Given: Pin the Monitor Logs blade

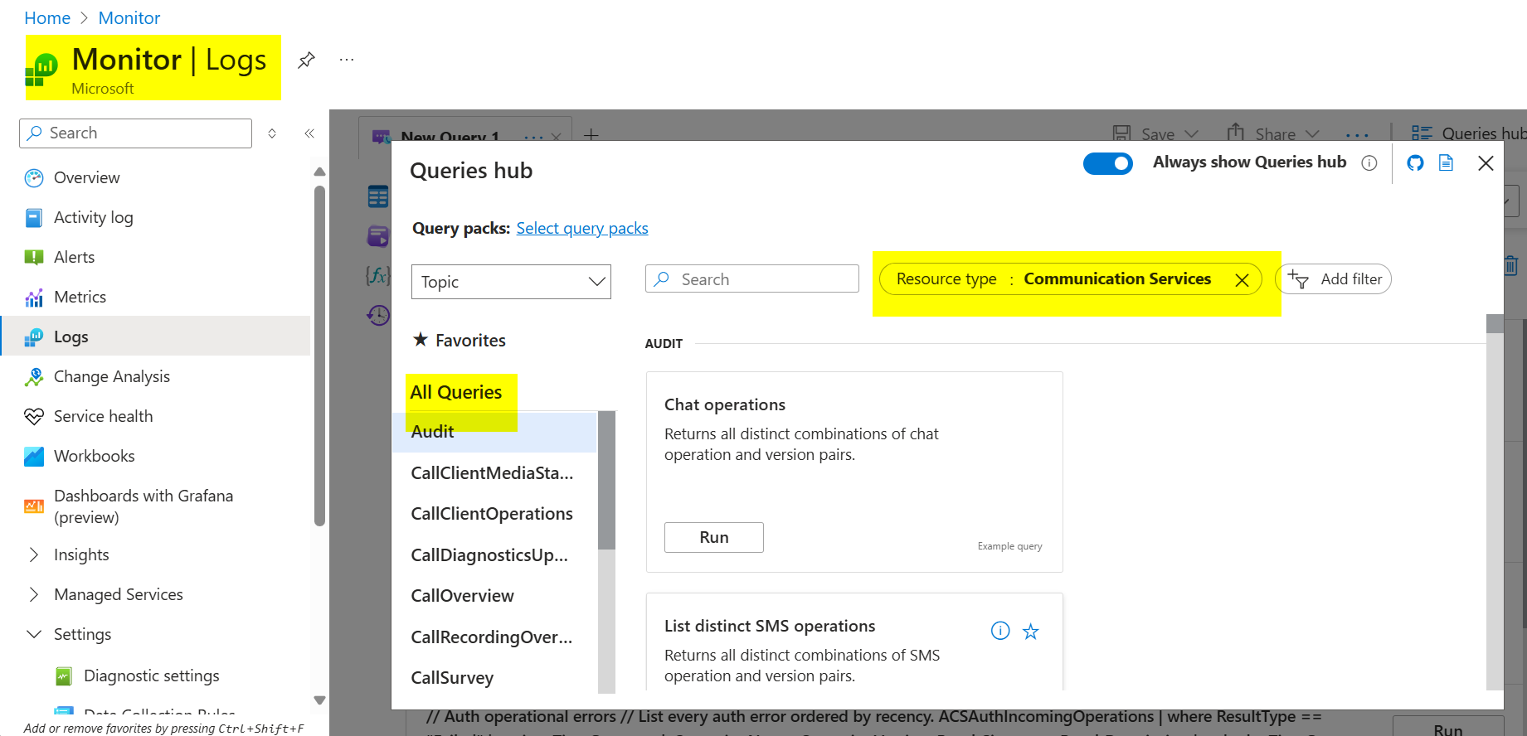Looking at the screenshot, I should point(306,60).
